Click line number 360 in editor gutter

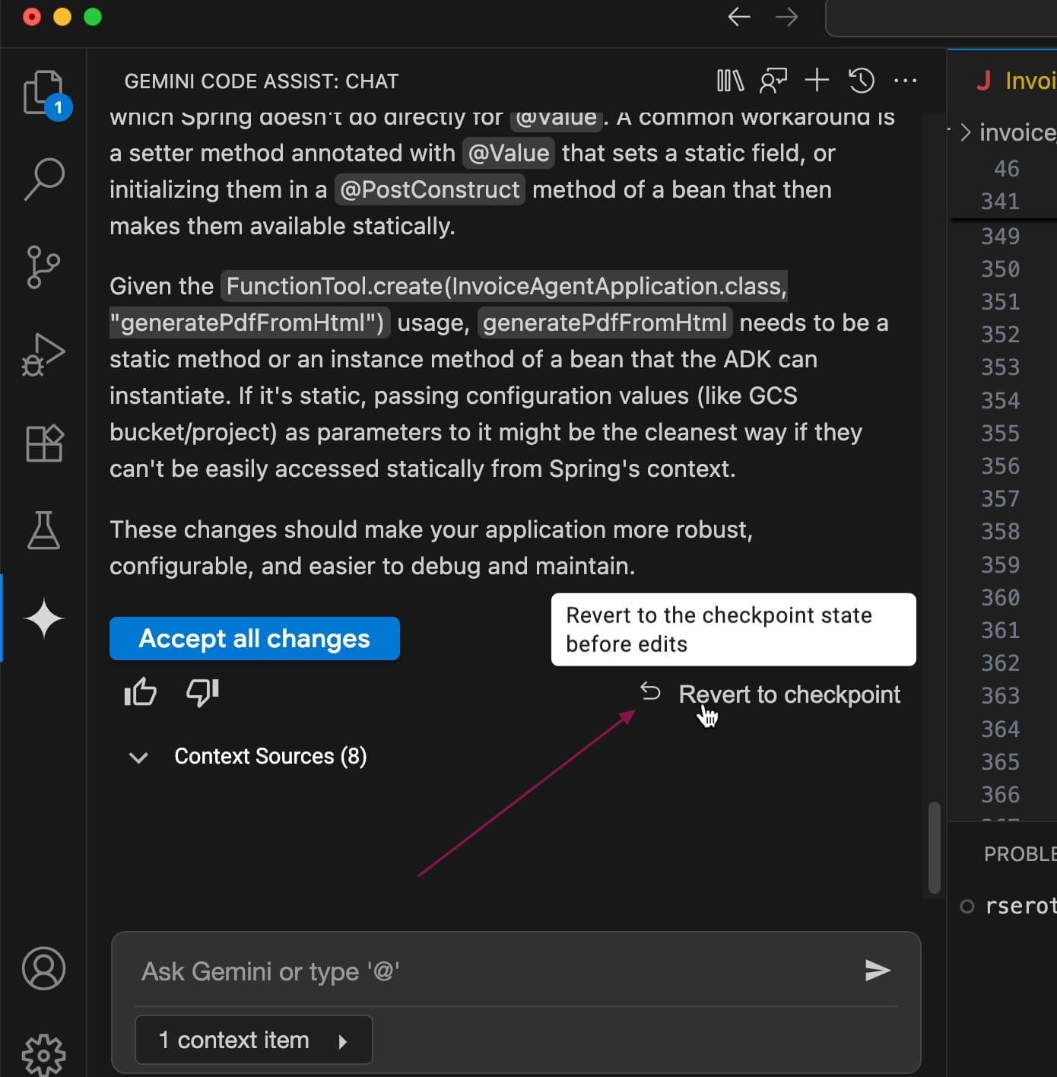tap(1000, 598)
